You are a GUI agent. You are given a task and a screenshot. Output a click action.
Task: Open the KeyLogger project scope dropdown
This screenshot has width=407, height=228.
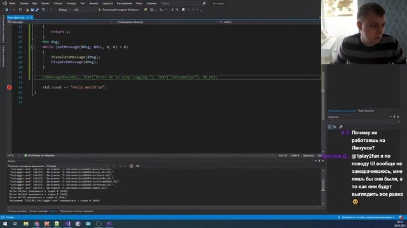pos(60,22)
